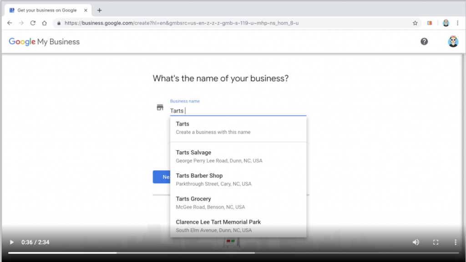Seek the video using the progress bar
The width and height of the screenshot is (466, 262).
coord(233,253)
